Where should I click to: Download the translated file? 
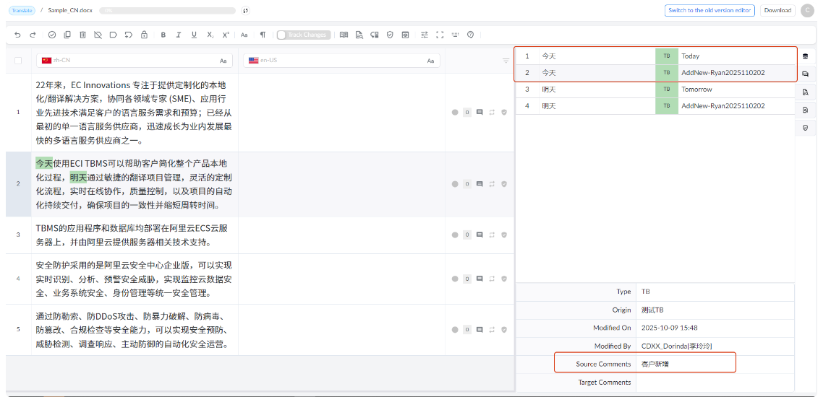coord(777,10)
